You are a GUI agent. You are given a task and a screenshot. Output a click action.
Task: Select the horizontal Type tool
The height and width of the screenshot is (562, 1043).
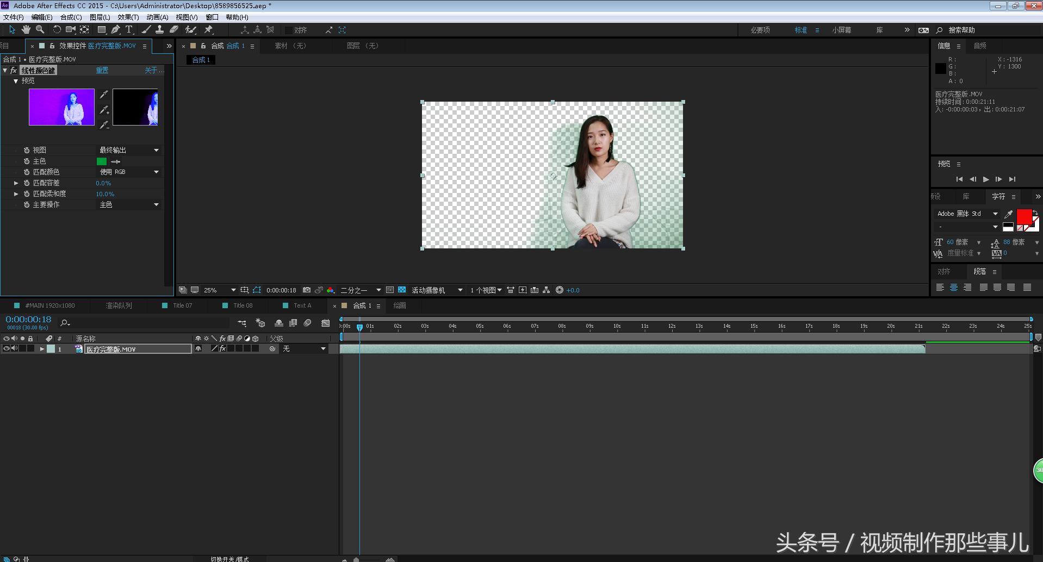coord(129,30)
